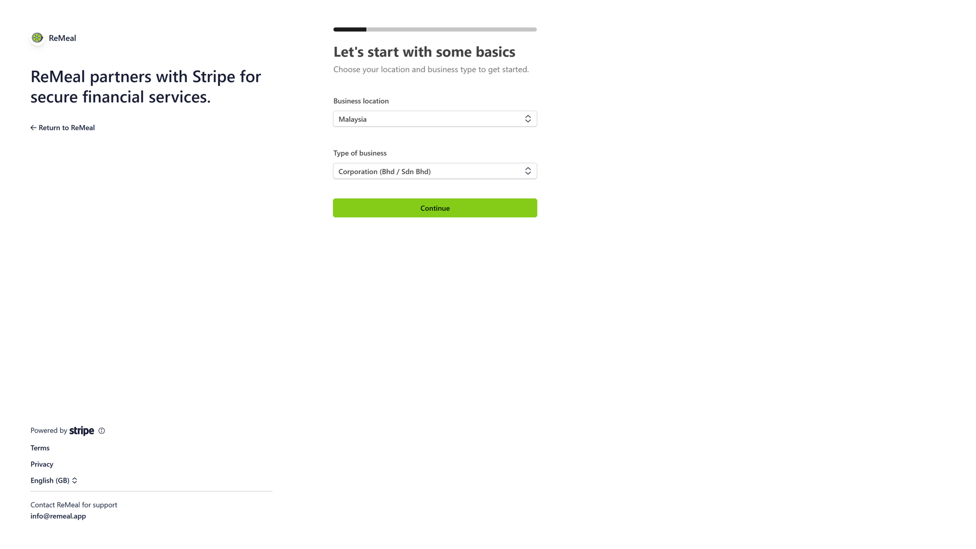Image resolution: width=976 pixels, height=549 pixels.
Task: Click the info icon beside Stripe logo
Action: [102, 430]
